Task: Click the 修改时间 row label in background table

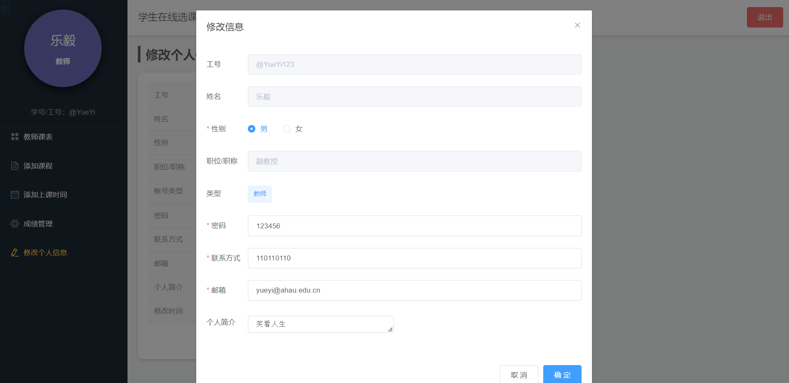Action: click(x=168, y=311)
